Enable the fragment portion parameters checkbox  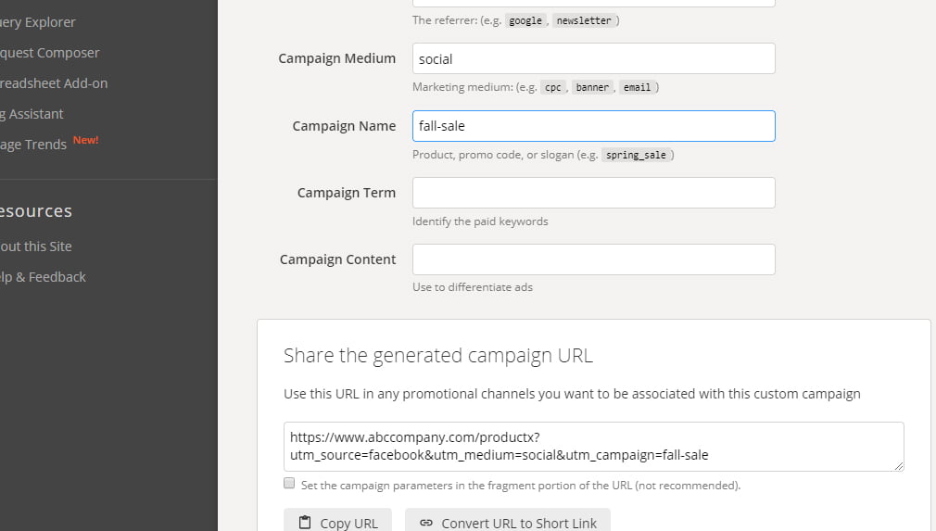(289, 483)
